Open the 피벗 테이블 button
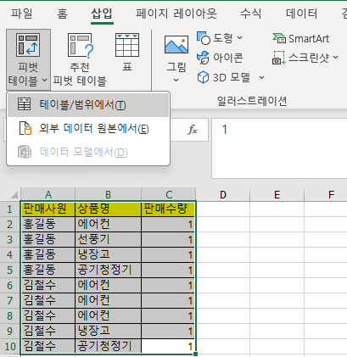The height and width of the screenshot is (357, 347). pos(28,59)
